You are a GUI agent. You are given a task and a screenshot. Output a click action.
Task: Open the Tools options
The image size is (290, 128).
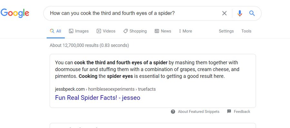246,31
